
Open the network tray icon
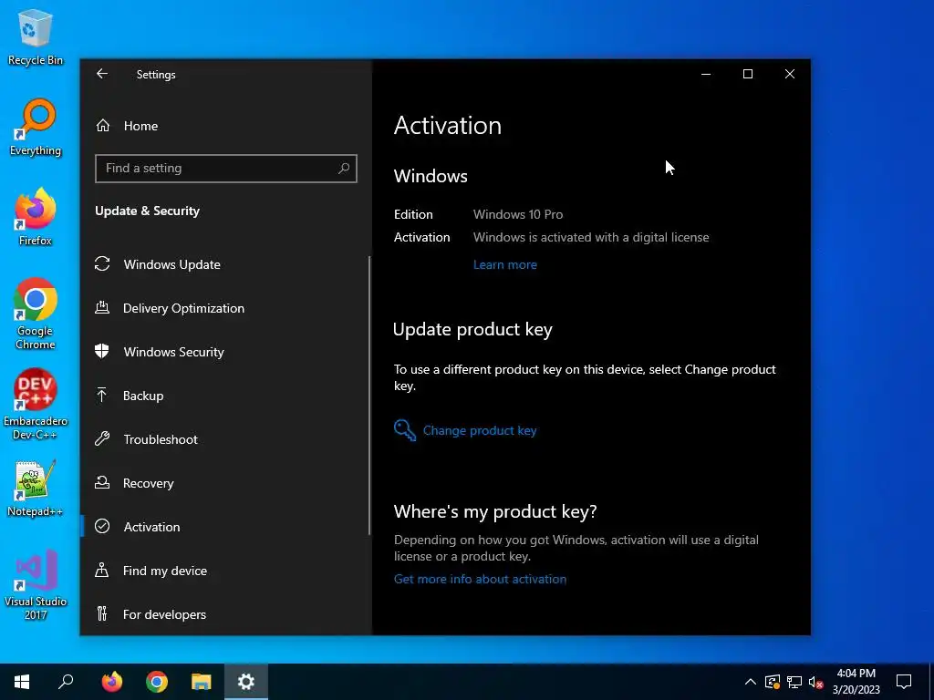click(794, 682)
